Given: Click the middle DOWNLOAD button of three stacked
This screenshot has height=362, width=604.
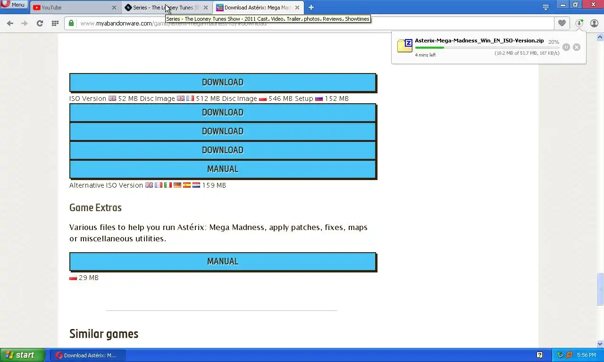Looking at the screenshot, I should (x=223, y=132).
